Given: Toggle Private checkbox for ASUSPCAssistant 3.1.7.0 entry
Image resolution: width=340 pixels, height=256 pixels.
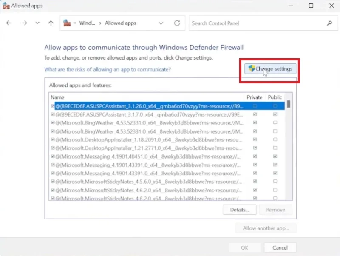Looking at the screenshot, I should point(255,114).
